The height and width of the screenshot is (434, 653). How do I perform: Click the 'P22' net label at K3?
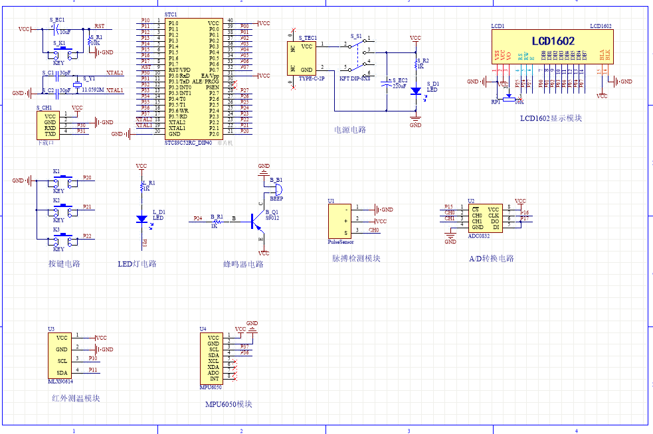[87, 236]
